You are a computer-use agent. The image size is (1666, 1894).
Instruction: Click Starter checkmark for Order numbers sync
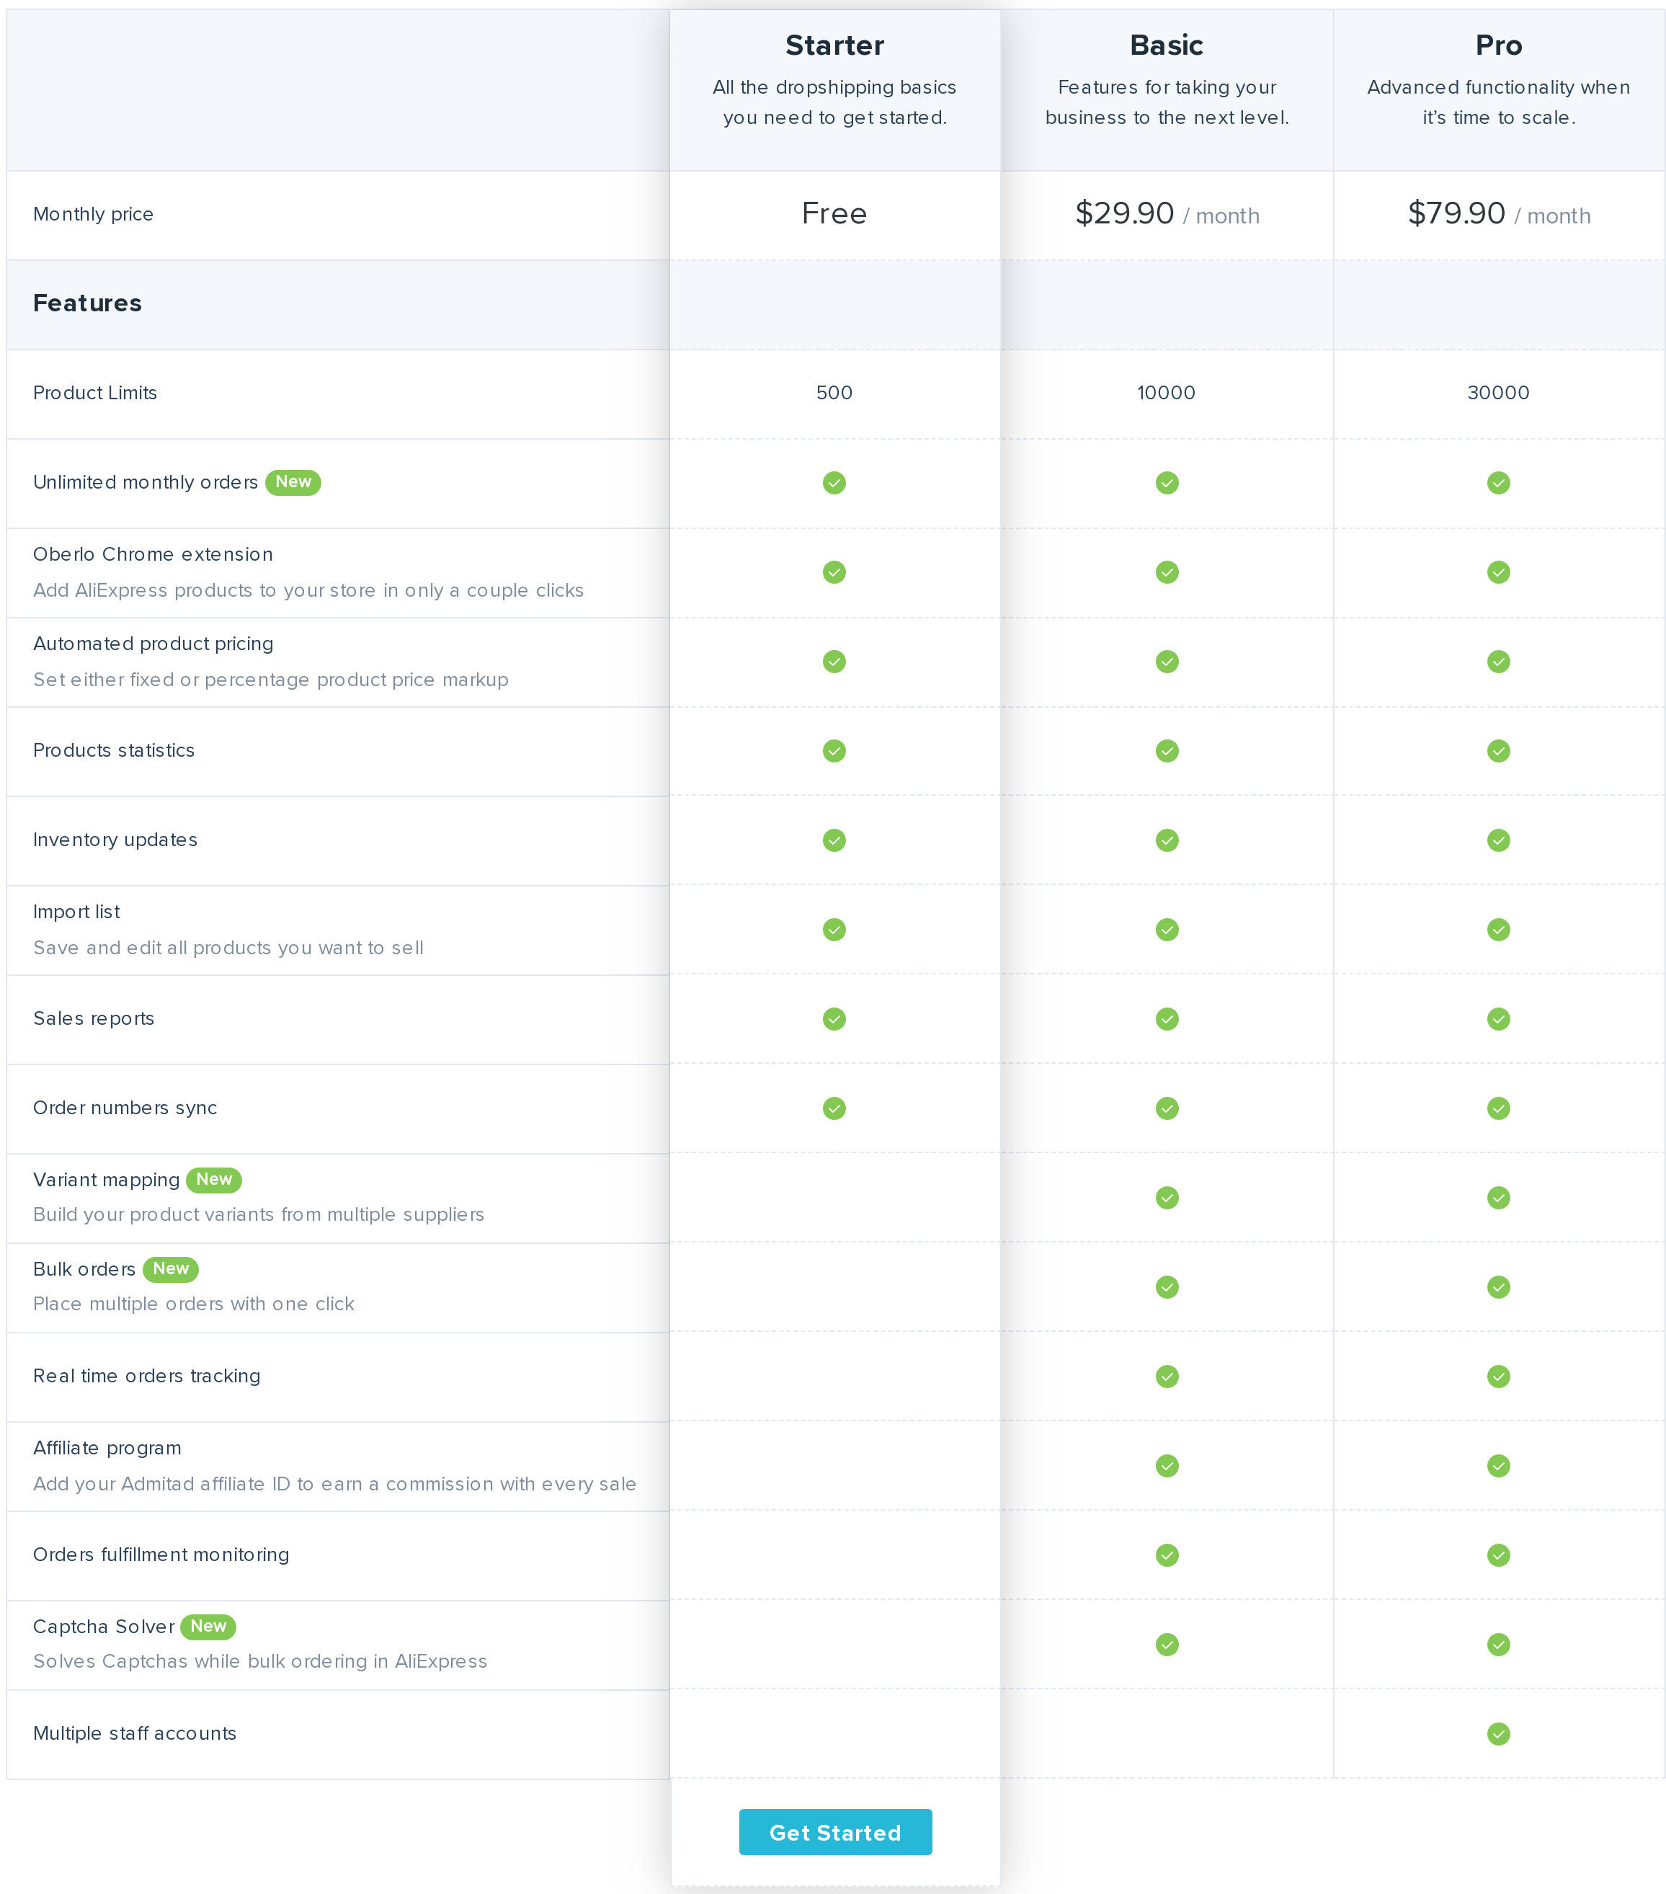click(834, 1108)
